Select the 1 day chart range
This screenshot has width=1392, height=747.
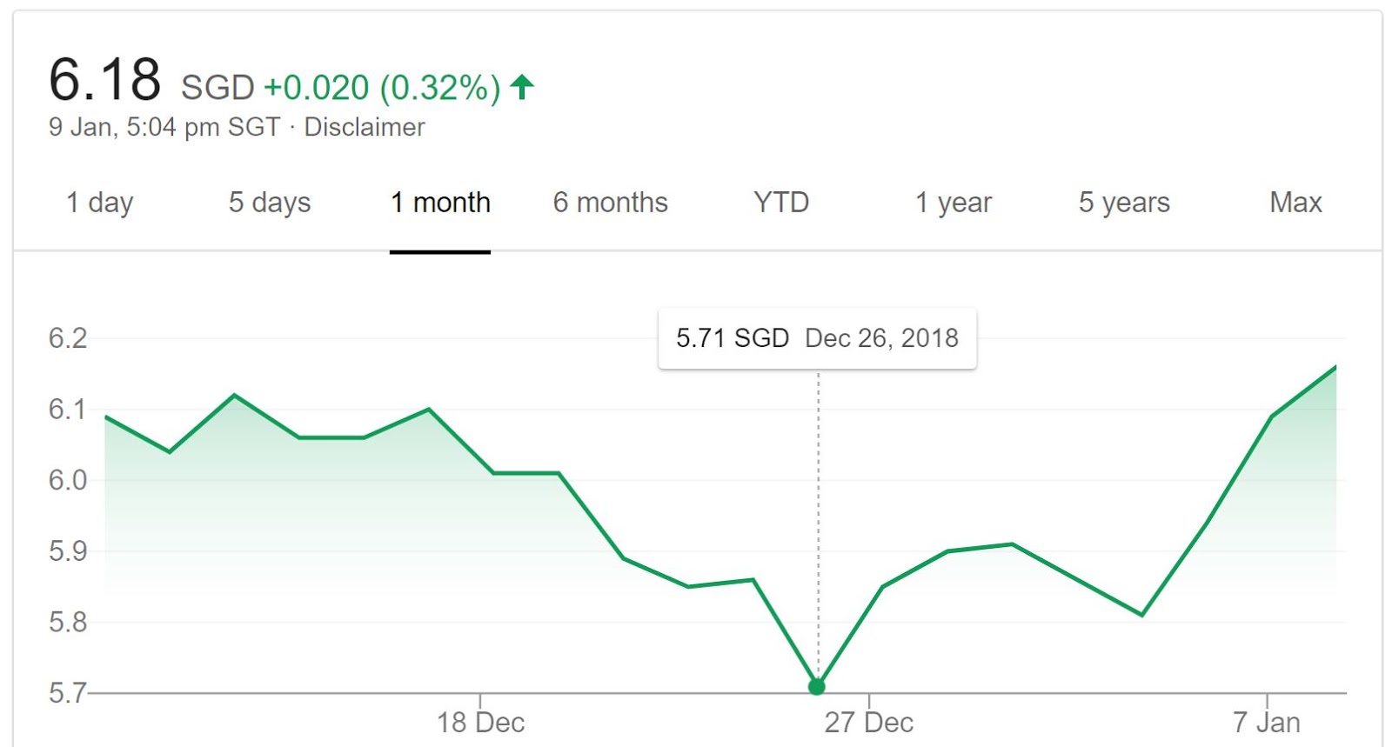(99, 203)
